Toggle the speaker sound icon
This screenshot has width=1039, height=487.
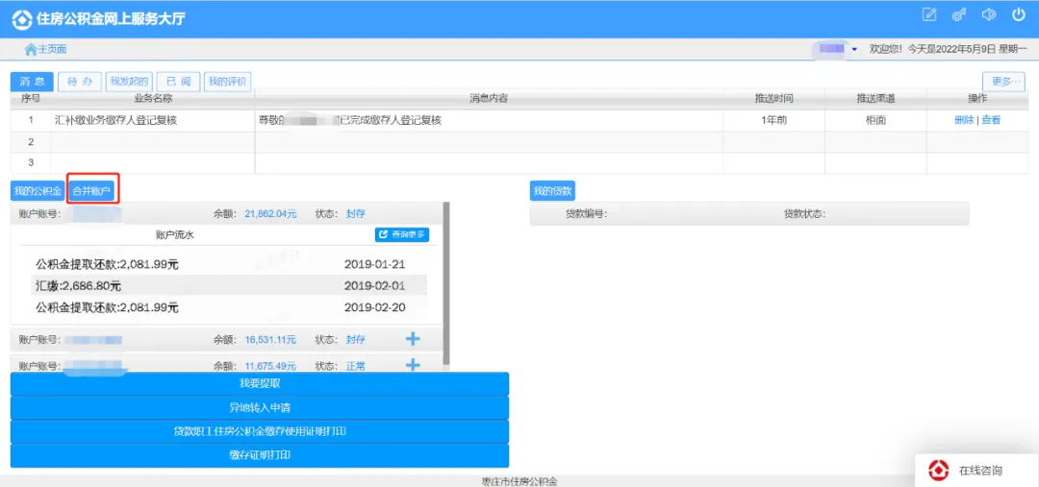[988, 14]
